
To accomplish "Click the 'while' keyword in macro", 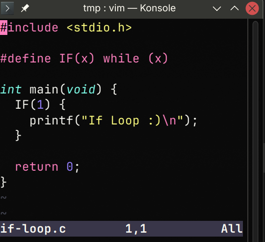I will (121, 59).
